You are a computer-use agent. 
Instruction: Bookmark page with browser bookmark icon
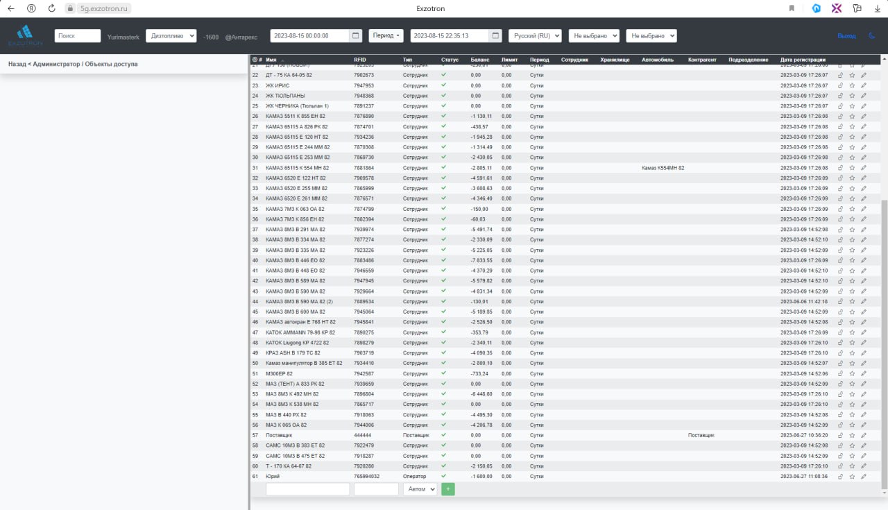point(792,8)
